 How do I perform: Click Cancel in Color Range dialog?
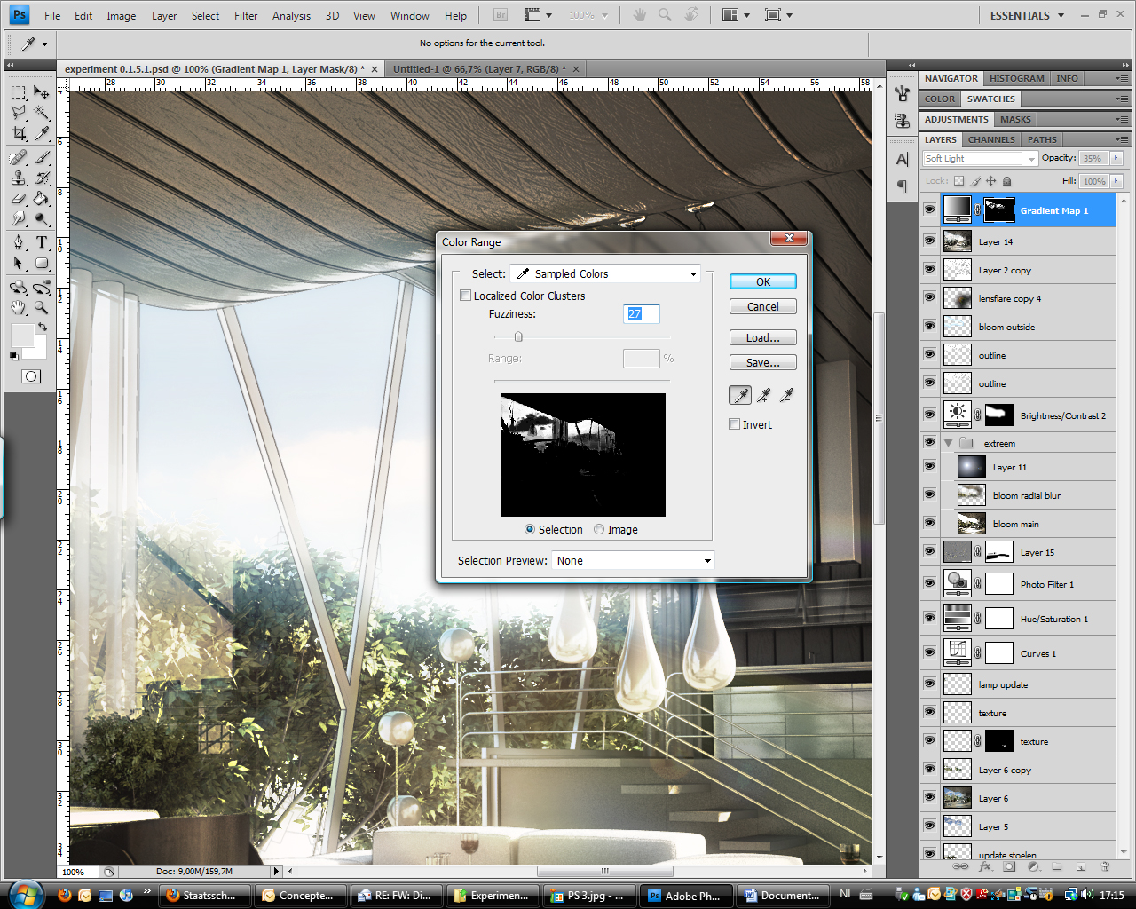click(763, 306)
